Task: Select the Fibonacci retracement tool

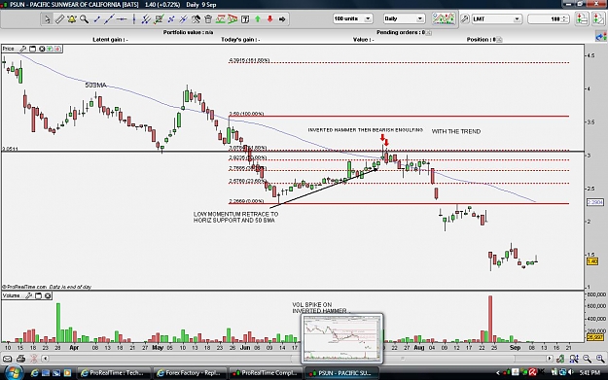Action: pos(159,19)
